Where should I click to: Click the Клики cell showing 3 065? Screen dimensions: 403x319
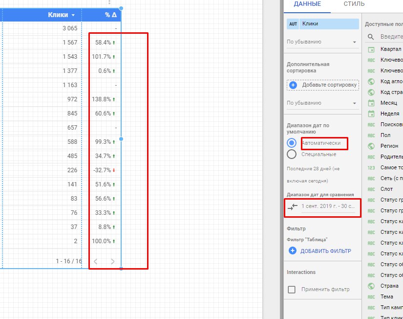[70, 28]
